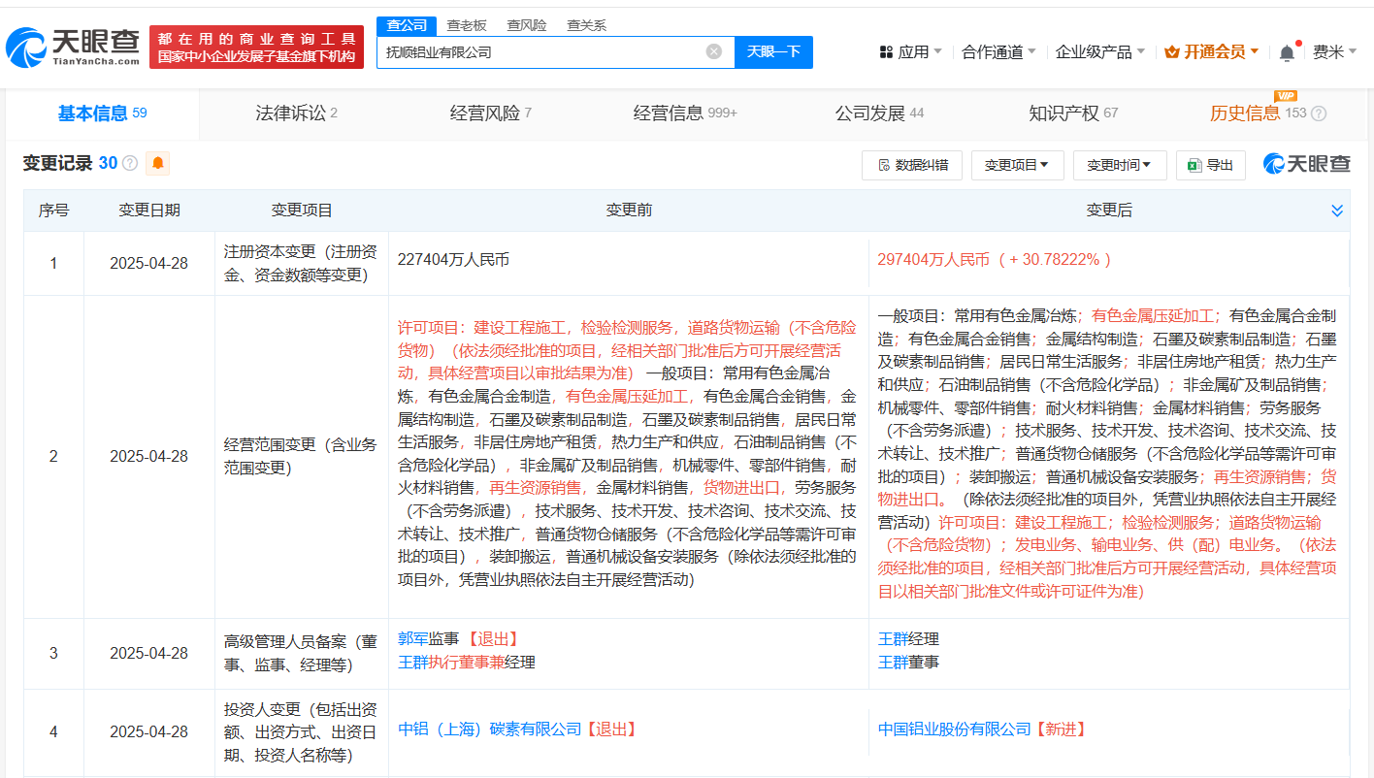The image size is (1374, 778).
Task: Click the 序号 column header
Action: tap(53, 211)
